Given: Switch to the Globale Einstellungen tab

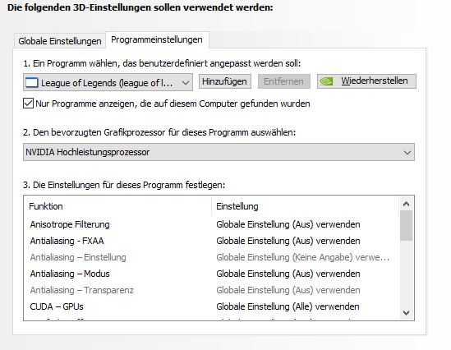Looking at the screenshot, I should click(x=59, y=41).
